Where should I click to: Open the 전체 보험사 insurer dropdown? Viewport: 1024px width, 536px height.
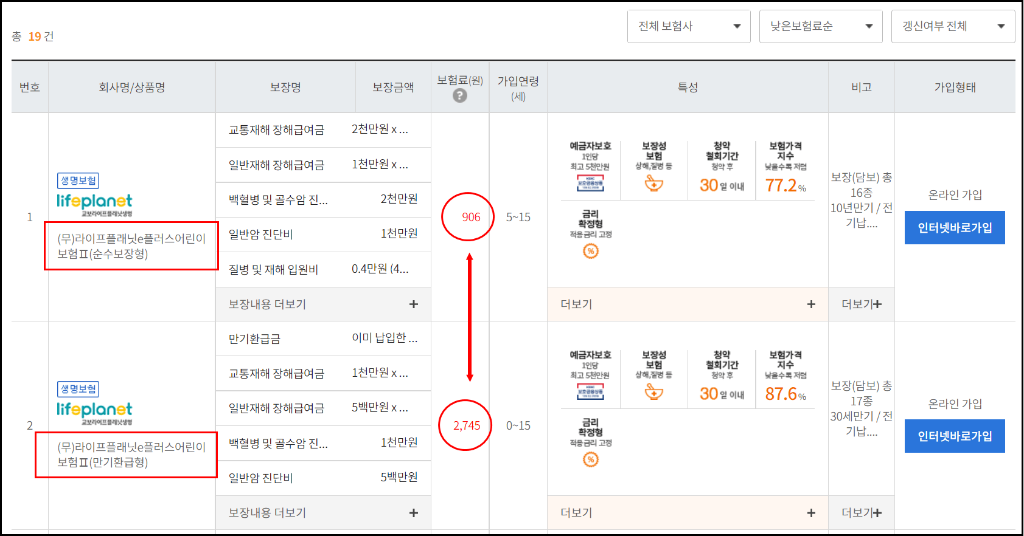coord(689,26)
